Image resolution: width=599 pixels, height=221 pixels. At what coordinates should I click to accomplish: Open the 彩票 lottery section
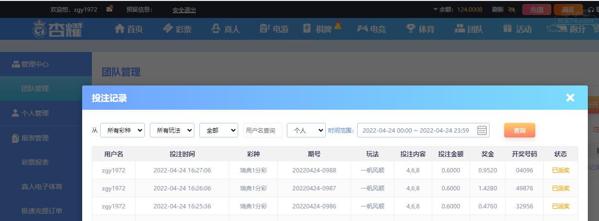(x=177, y=29)
